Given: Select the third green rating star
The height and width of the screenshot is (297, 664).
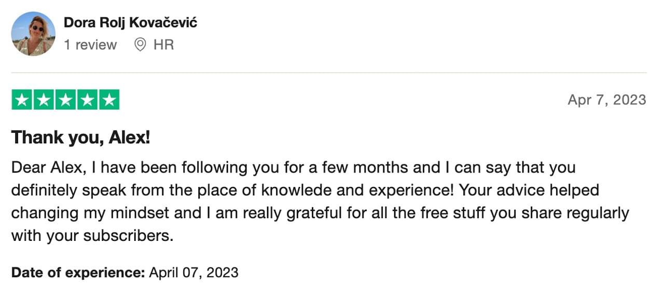Looking at the screenshot, I should pos(65,100).
